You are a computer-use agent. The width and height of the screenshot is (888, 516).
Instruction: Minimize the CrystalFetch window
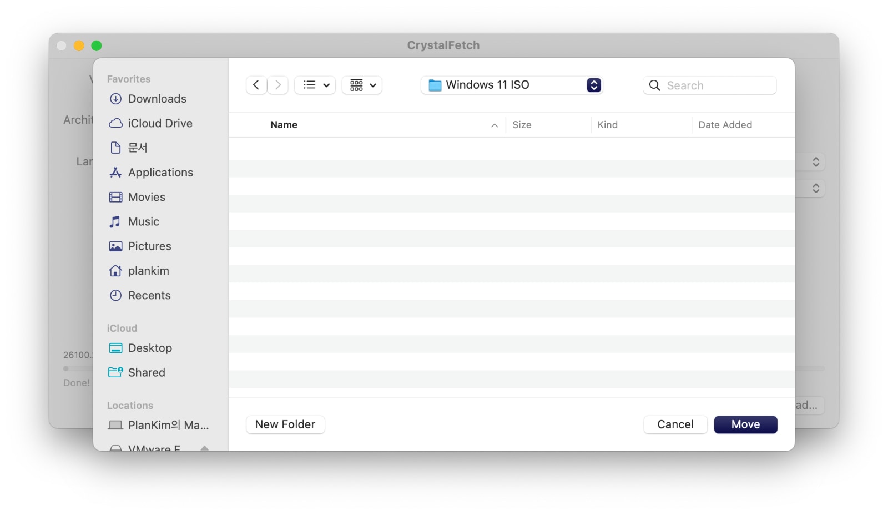[x=79, y=45]
